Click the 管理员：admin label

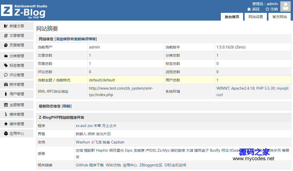tap(265, 4)
